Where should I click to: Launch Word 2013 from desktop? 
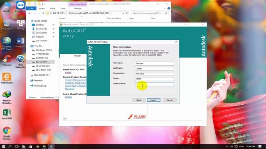click(x=20, y=43)
